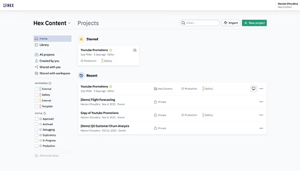
Task: Click Hex Content sharing label in Recent
Action: click(163, 89)
